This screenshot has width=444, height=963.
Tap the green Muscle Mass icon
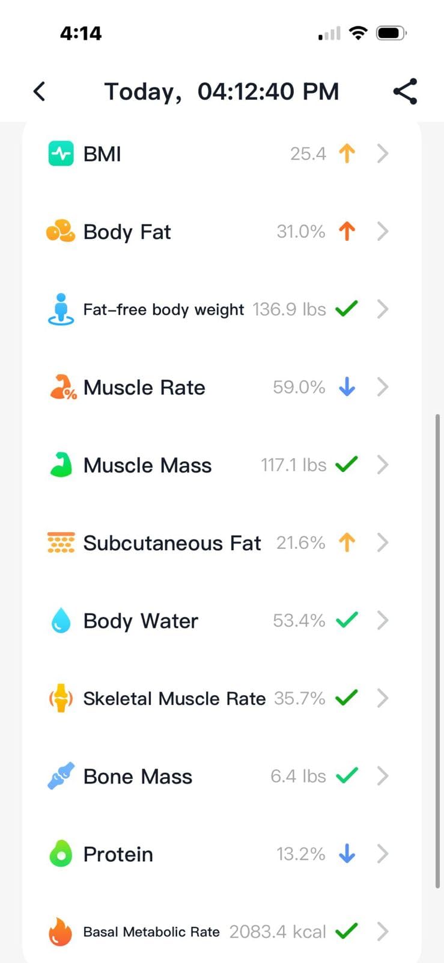tap(61, 465)
